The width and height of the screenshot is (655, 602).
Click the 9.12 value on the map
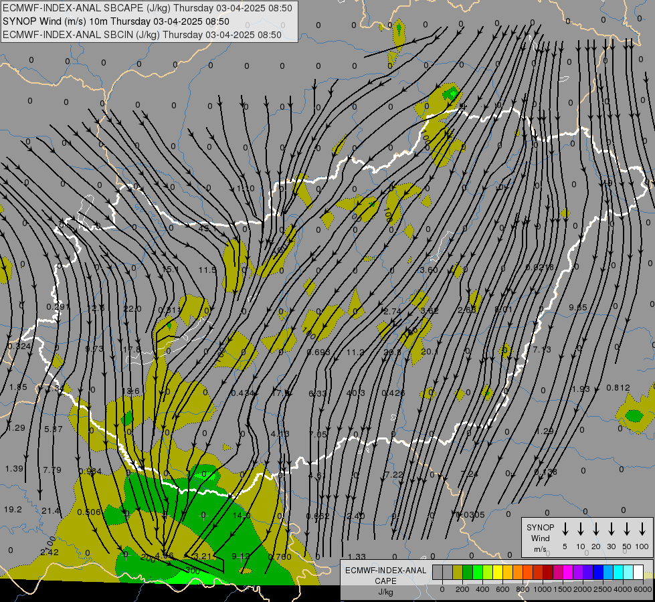click(241, 556)
